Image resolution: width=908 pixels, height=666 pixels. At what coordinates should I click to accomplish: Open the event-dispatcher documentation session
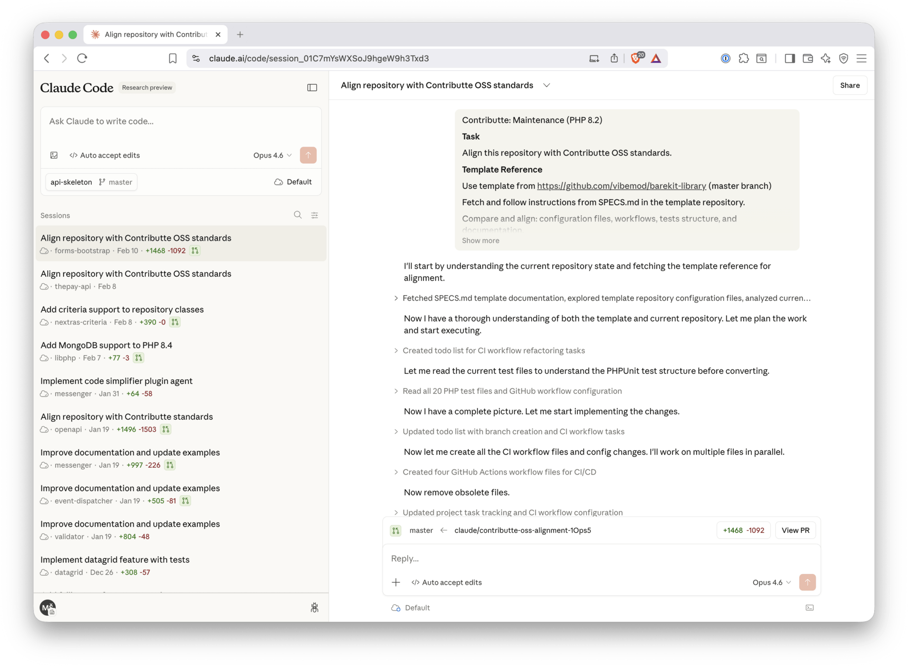[x=181, y=494]
